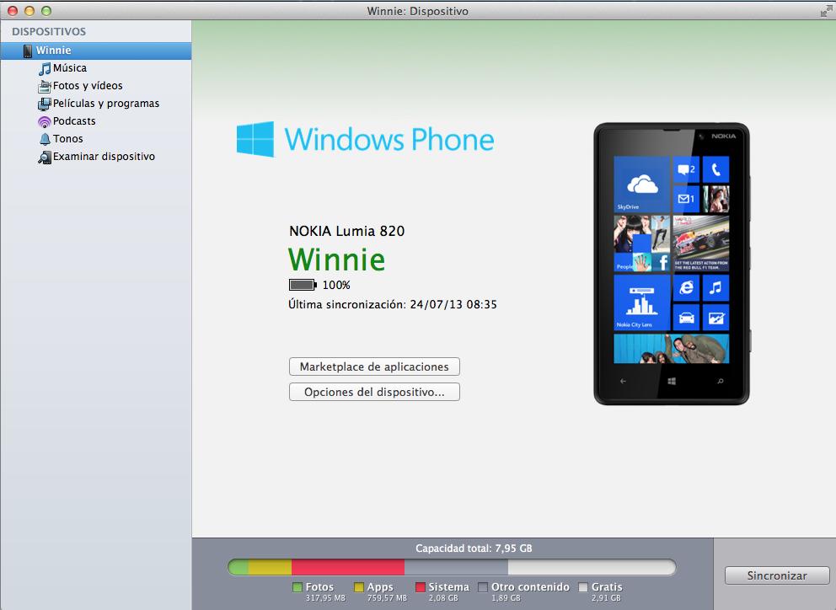
Task: Click the Tonos bell icon
Action: [x=45, y=139]
